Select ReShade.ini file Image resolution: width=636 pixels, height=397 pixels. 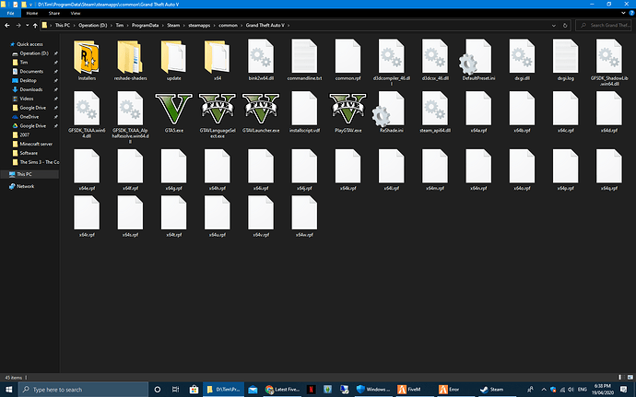[389, 112]
